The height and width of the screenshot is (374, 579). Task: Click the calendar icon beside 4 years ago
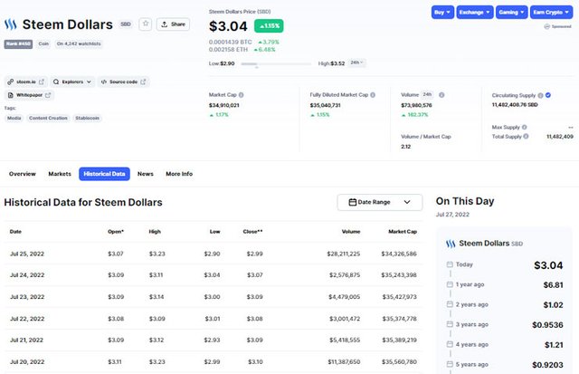point(450,344)
